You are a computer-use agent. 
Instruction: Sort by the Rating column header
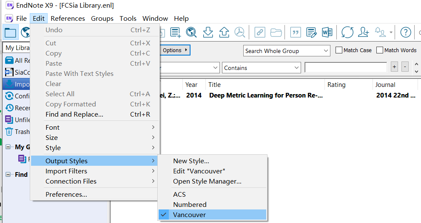[349, 85]
